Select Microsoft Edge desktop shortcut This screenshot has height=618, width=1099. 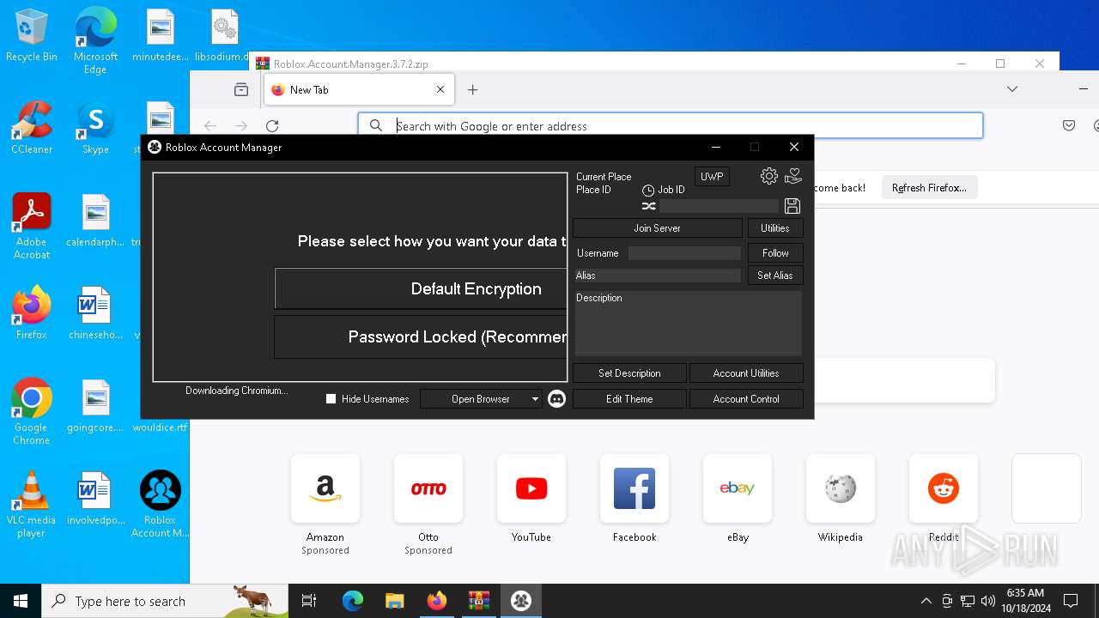95,41
